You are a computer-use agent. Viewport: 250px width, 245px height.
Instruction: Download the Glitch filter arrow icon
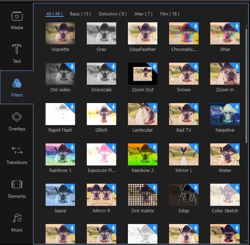pyautogui.click(x=113, y=106)
